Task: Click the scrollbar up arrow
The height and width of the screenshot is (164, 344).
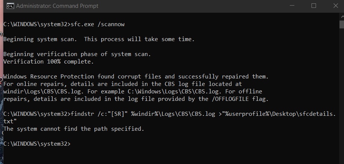Action: click(342, 17)
